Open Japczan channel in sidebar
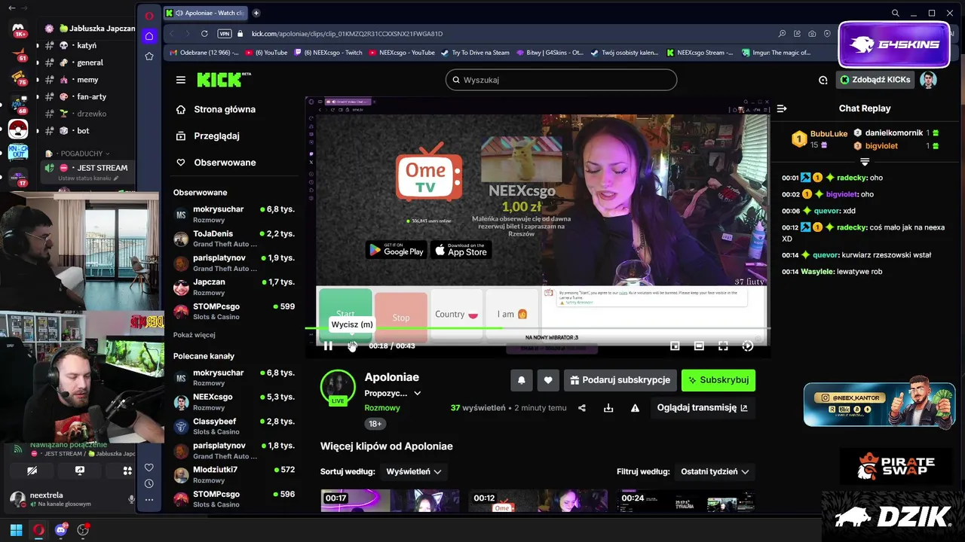Screen dimensions: 965x542 coord(234,287)
